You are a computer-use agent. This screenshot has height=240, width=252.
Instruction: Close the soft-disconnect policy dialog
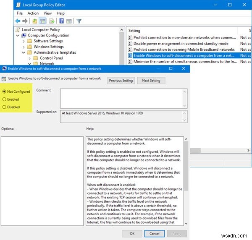(x=184, y=68)
